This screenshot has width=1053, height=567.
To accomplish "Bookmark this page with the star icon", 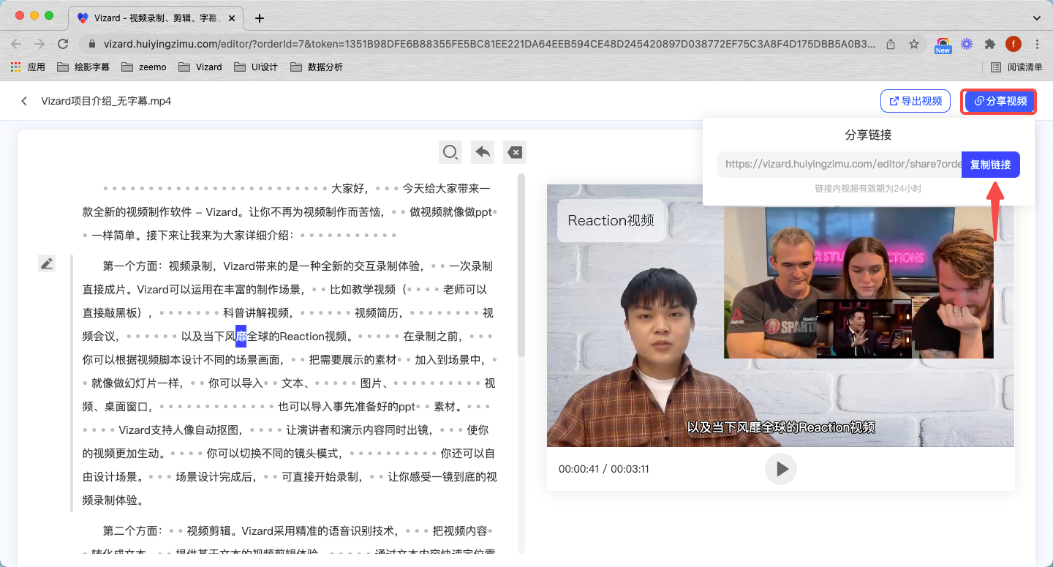I will tap(914, 44).
